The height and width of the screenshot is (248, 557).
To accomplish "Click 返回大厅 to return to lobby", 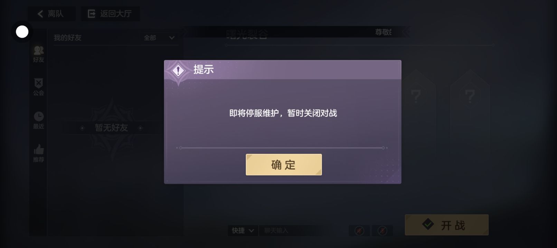I will coord(111,14).
